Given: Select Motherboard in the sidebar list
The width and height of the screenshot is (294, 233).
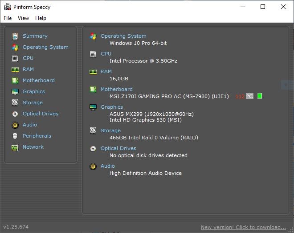Looking at the screenshot, I should click(39, 80).
